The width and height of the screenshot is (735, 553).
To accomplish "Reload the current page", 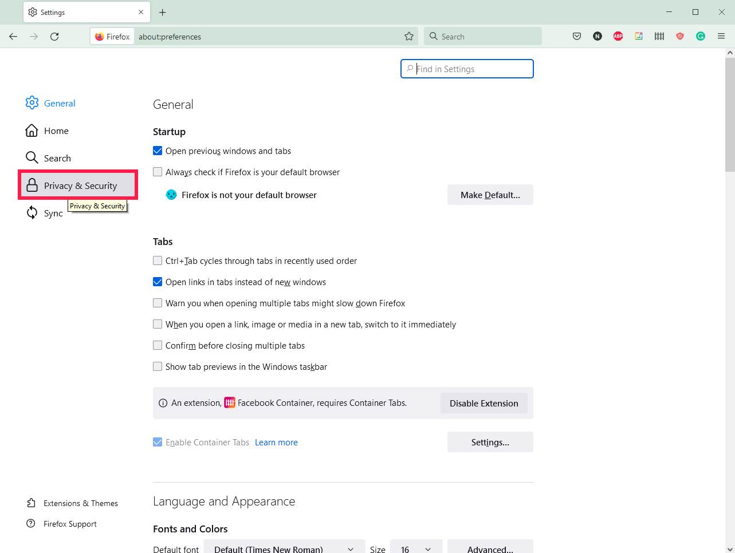I will [54, 36].
